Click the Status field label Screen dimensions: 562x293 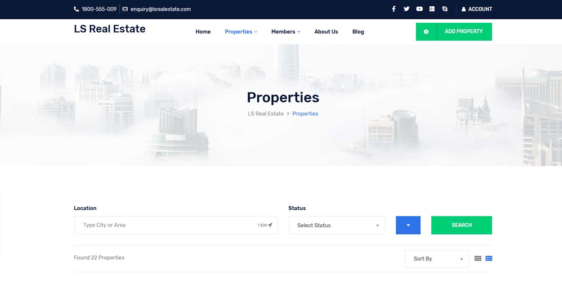coord(297,208)
